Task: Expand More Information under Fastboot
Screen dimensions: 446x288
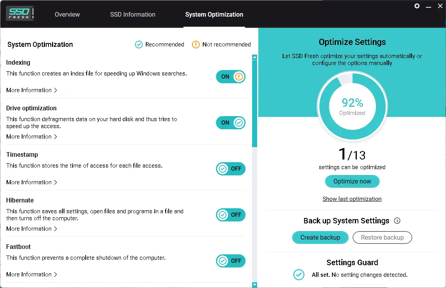Action: click(32, 274)
